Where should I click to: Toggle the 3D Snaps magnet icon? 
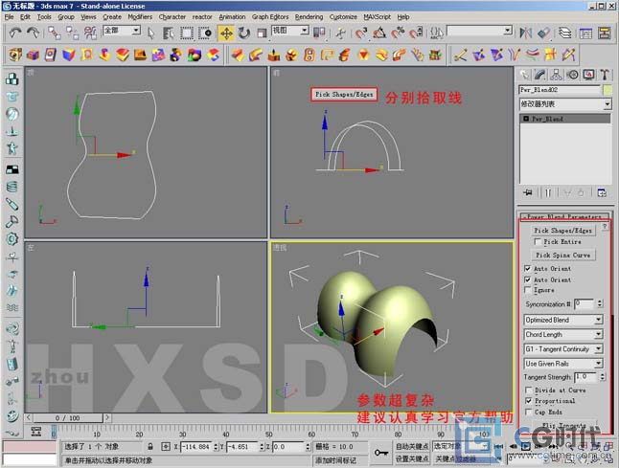[360, 33]
